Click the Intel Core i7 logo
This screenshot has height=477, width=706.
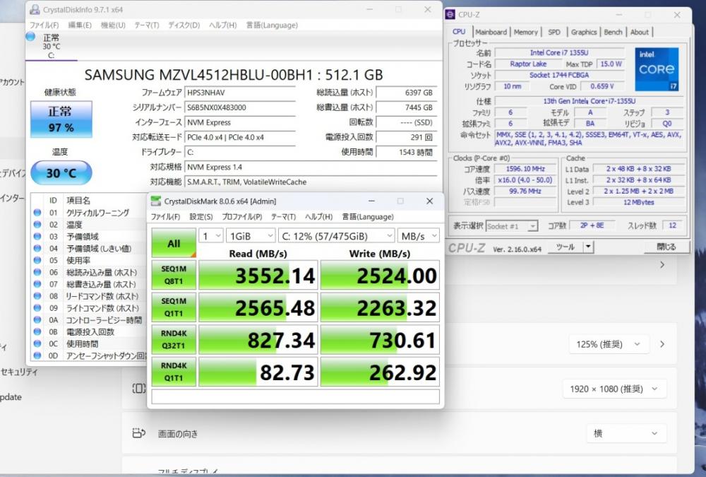tap(656, 69)
